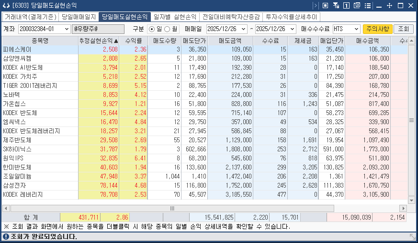The image size is (418, 243).
Task: Select the 삼성전자 row name
Action: tap(14, 185)
